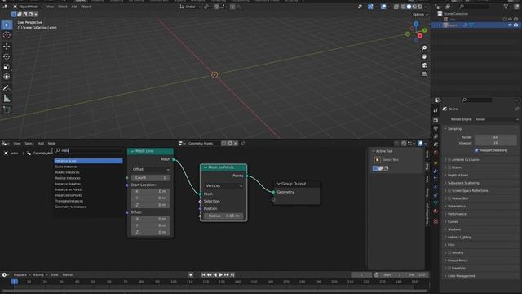Image resolution: width=522 pixels, height=294 pixels.
Task: Click the Radius field in Mesh to Points
Action: tap(223, 216)
